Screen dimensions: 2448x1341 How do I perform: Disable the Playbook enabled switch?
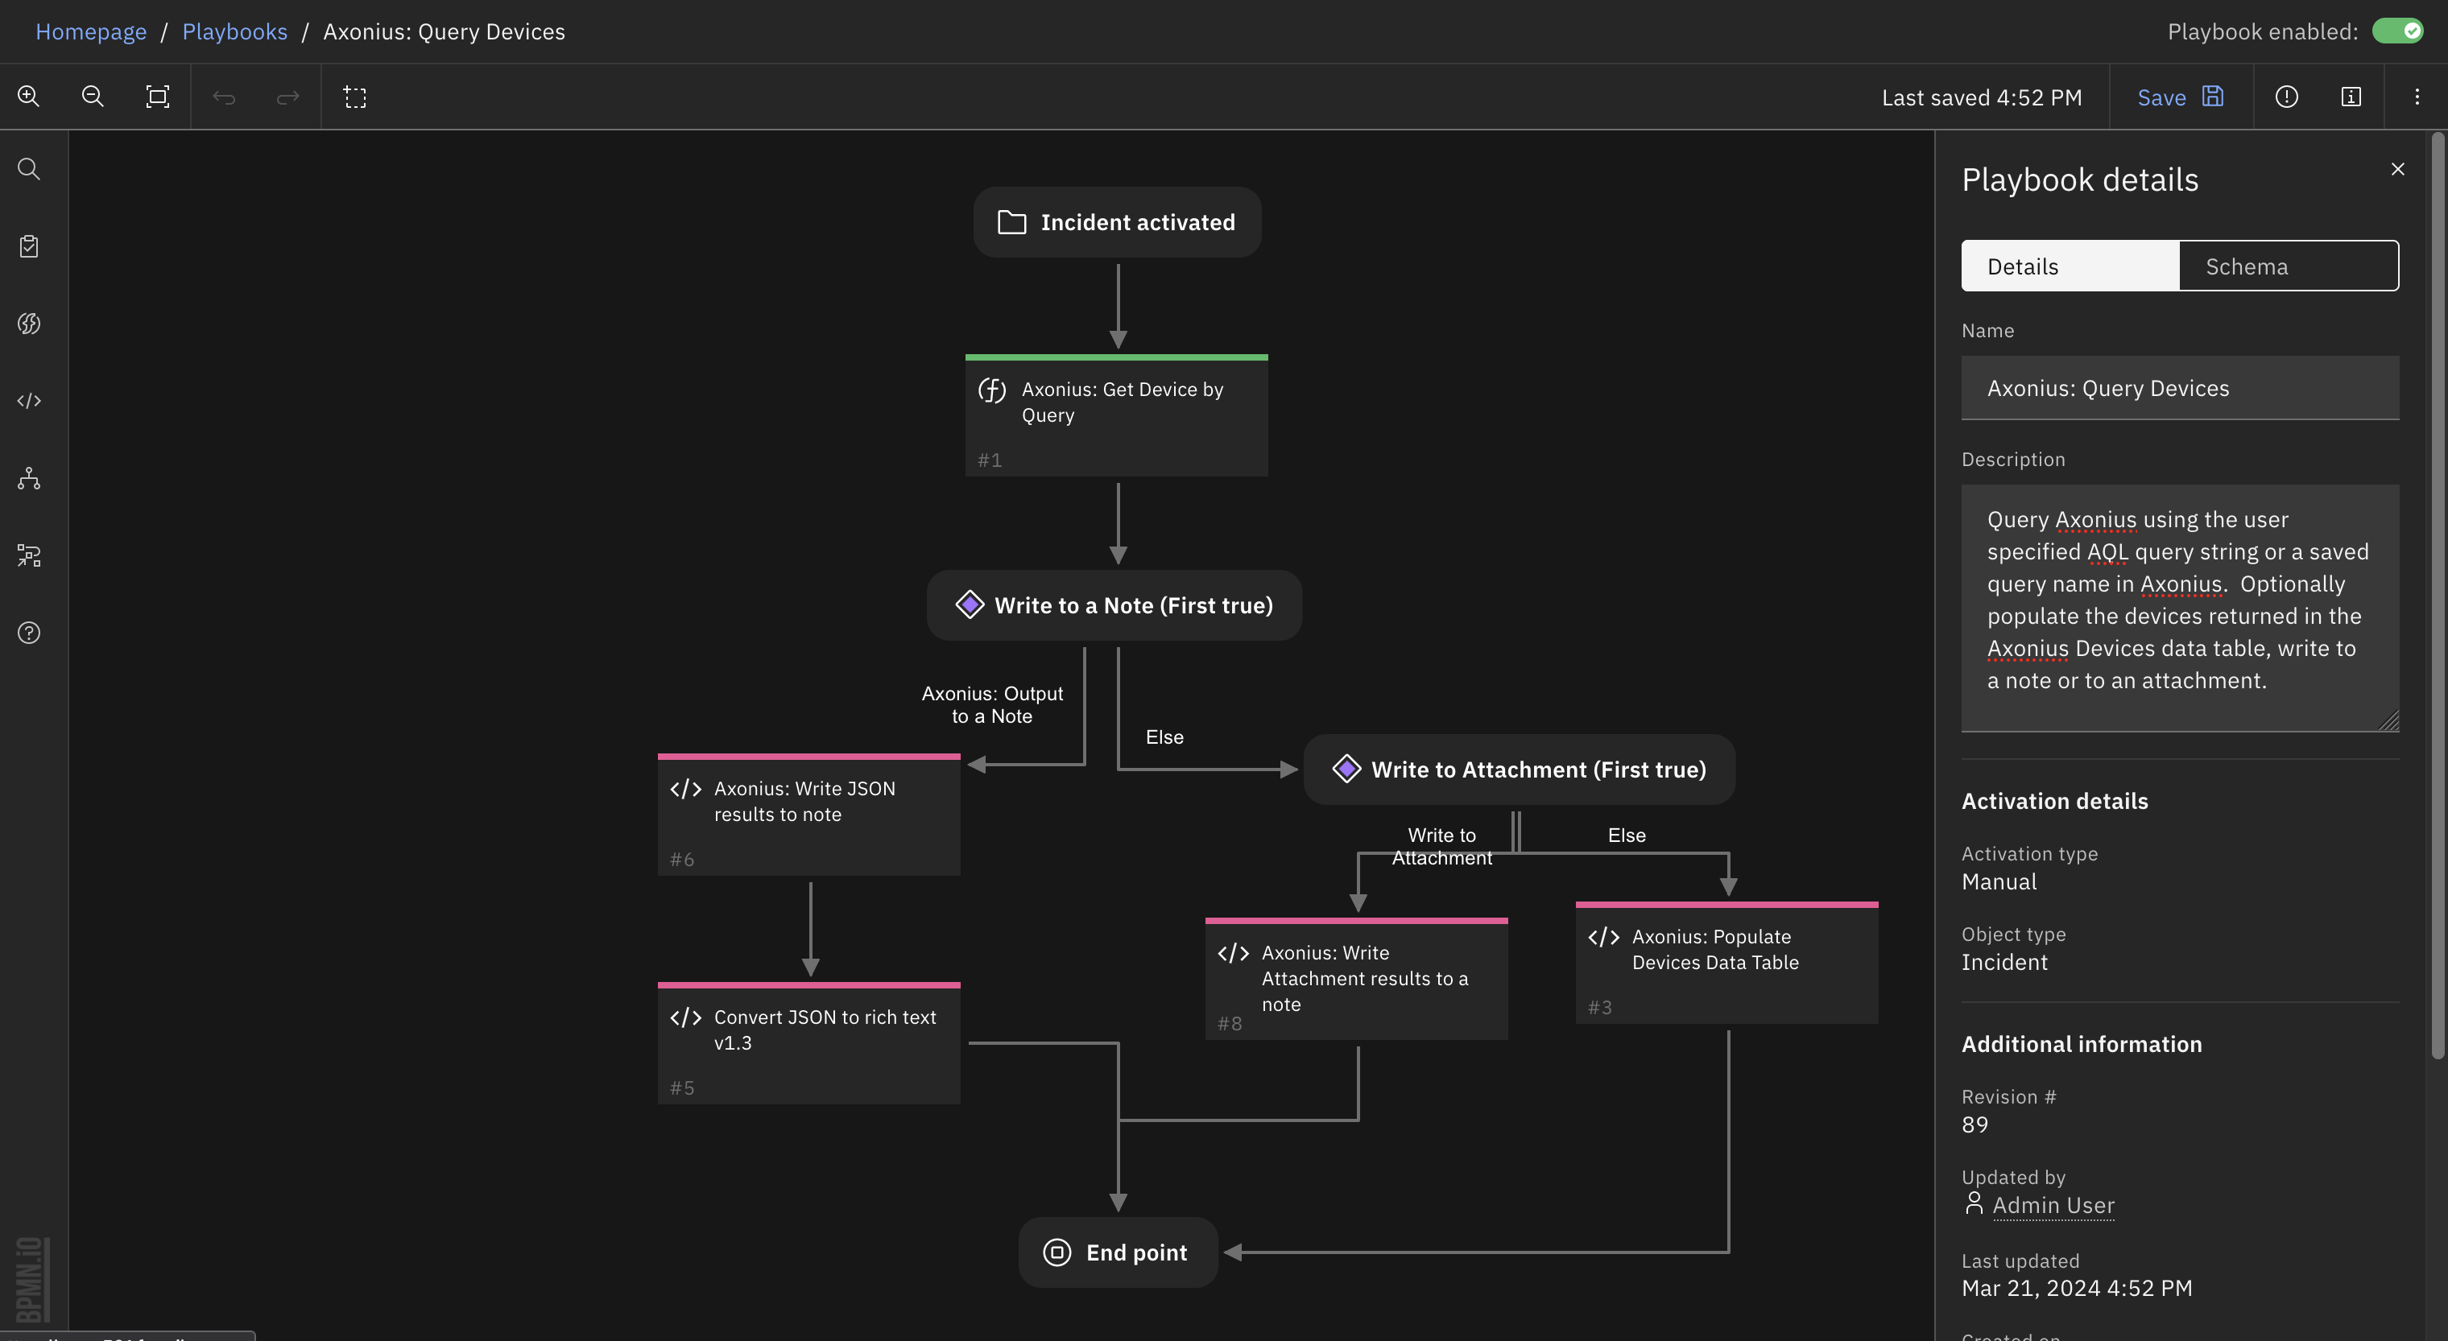(2399, 31)
